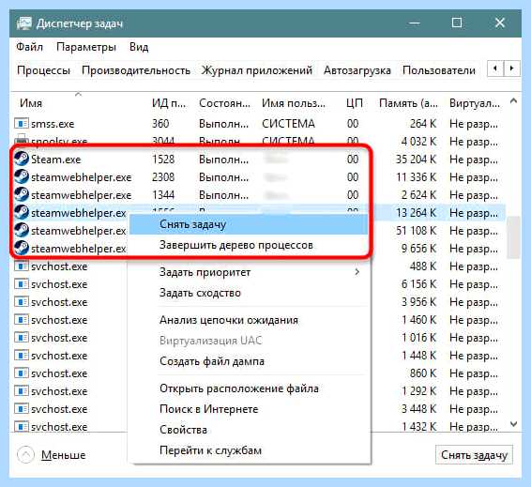Sort by the Память column header

(x=408, y=103)
